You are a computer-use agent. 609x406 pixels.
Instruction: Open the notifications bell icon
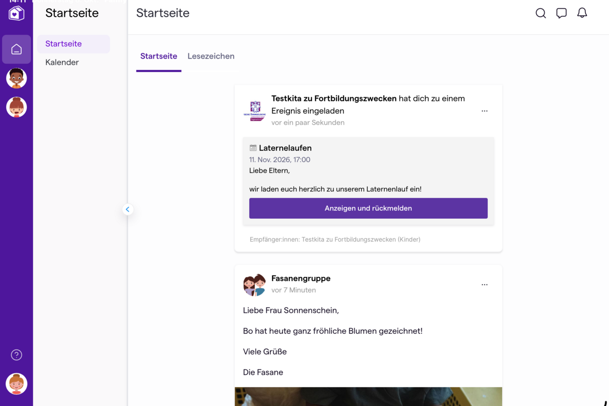582,13
